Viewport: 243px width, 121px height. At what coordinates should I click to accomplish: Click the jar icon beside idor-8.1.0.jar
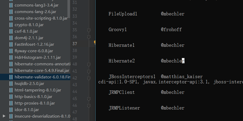pos(11,110)
